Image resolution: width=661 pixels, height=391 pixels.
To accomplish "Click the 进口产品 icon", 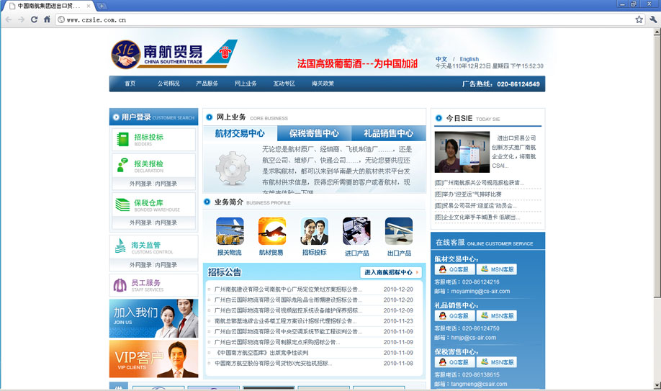I will pyautogui.click(x=356, y=231).
